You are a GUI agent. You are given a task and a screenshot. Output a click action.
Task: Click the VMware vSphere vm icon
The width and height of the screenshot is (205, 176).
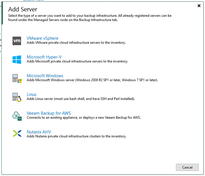pos(17,41)
